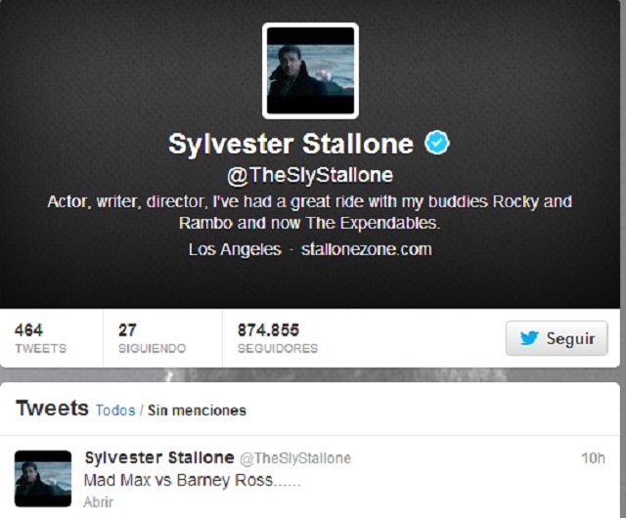Select the Sin menciones filter
The image size is (626, 518).
coord(197,410)
